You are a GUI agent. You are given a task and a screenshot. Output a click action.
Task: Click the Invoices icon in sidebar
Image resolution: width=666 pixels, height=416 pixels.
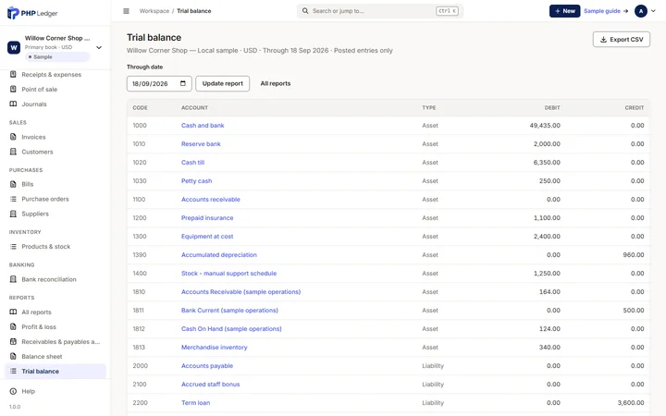[x=13, y=137]
